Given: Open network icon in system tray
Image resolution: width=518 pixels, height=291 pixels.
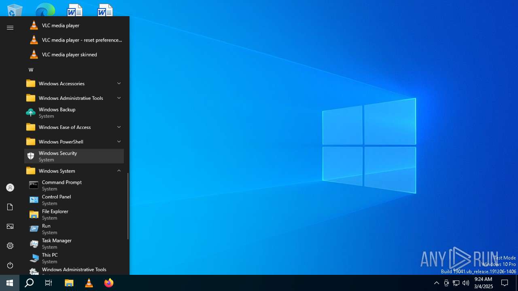Looking at the screenshot, I should coord(456,283).
